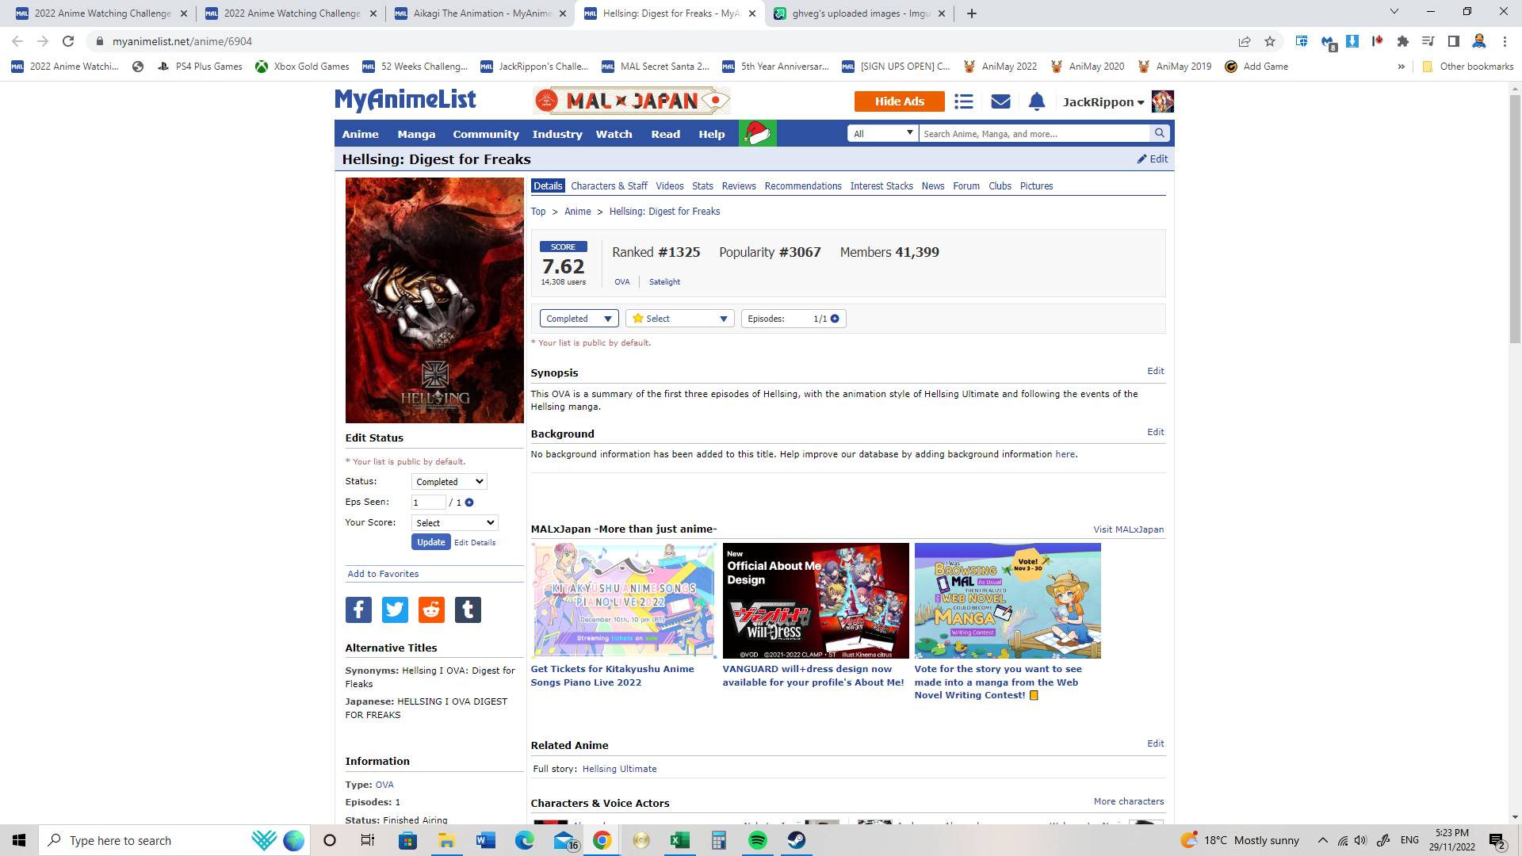
Task: Click the Hide Ads button
Action: (x=899, y=101)
